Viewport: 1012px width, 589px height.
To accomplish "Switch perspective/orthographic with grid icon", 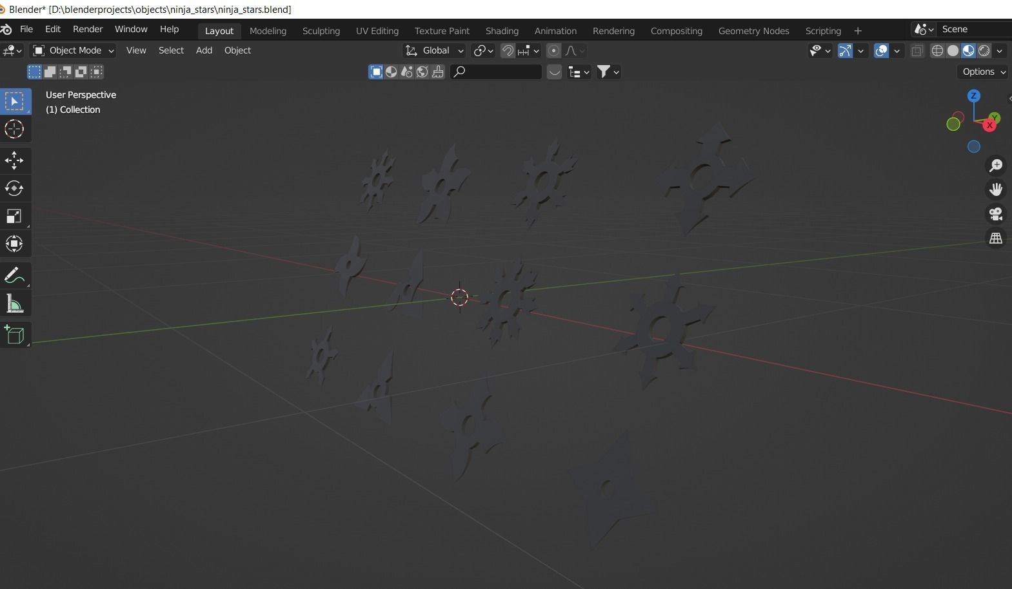I will pos(996,238).
